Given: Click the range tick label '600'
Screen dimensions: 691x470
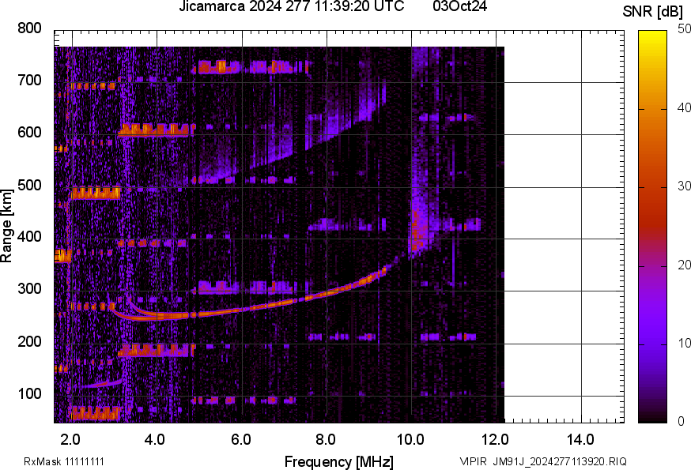Looking at the screenshot, I should pyautogui.click(x=29, y=133).
